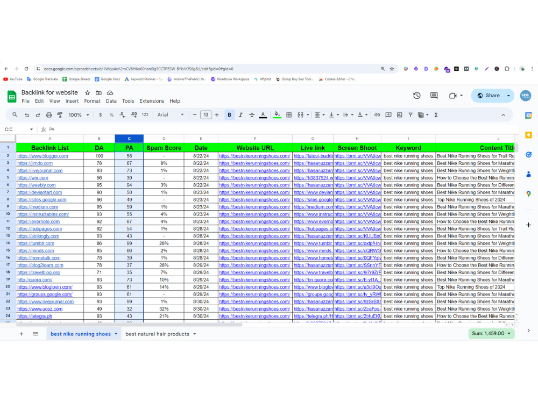Format as currency

coord(100,115)
